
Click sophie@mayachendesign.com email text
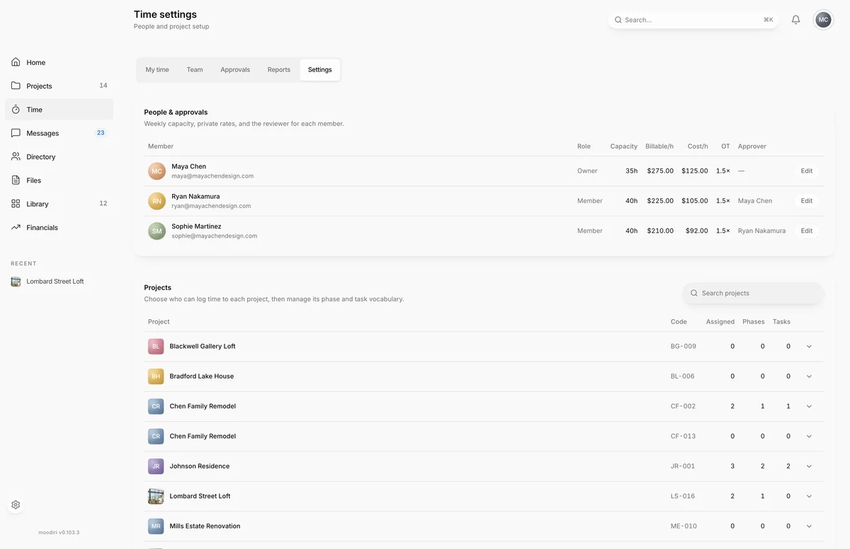(x=215, y=236)
